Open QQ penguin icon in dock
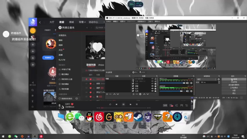The height and width of the screenshot is (139, 247). pos(89,117)
